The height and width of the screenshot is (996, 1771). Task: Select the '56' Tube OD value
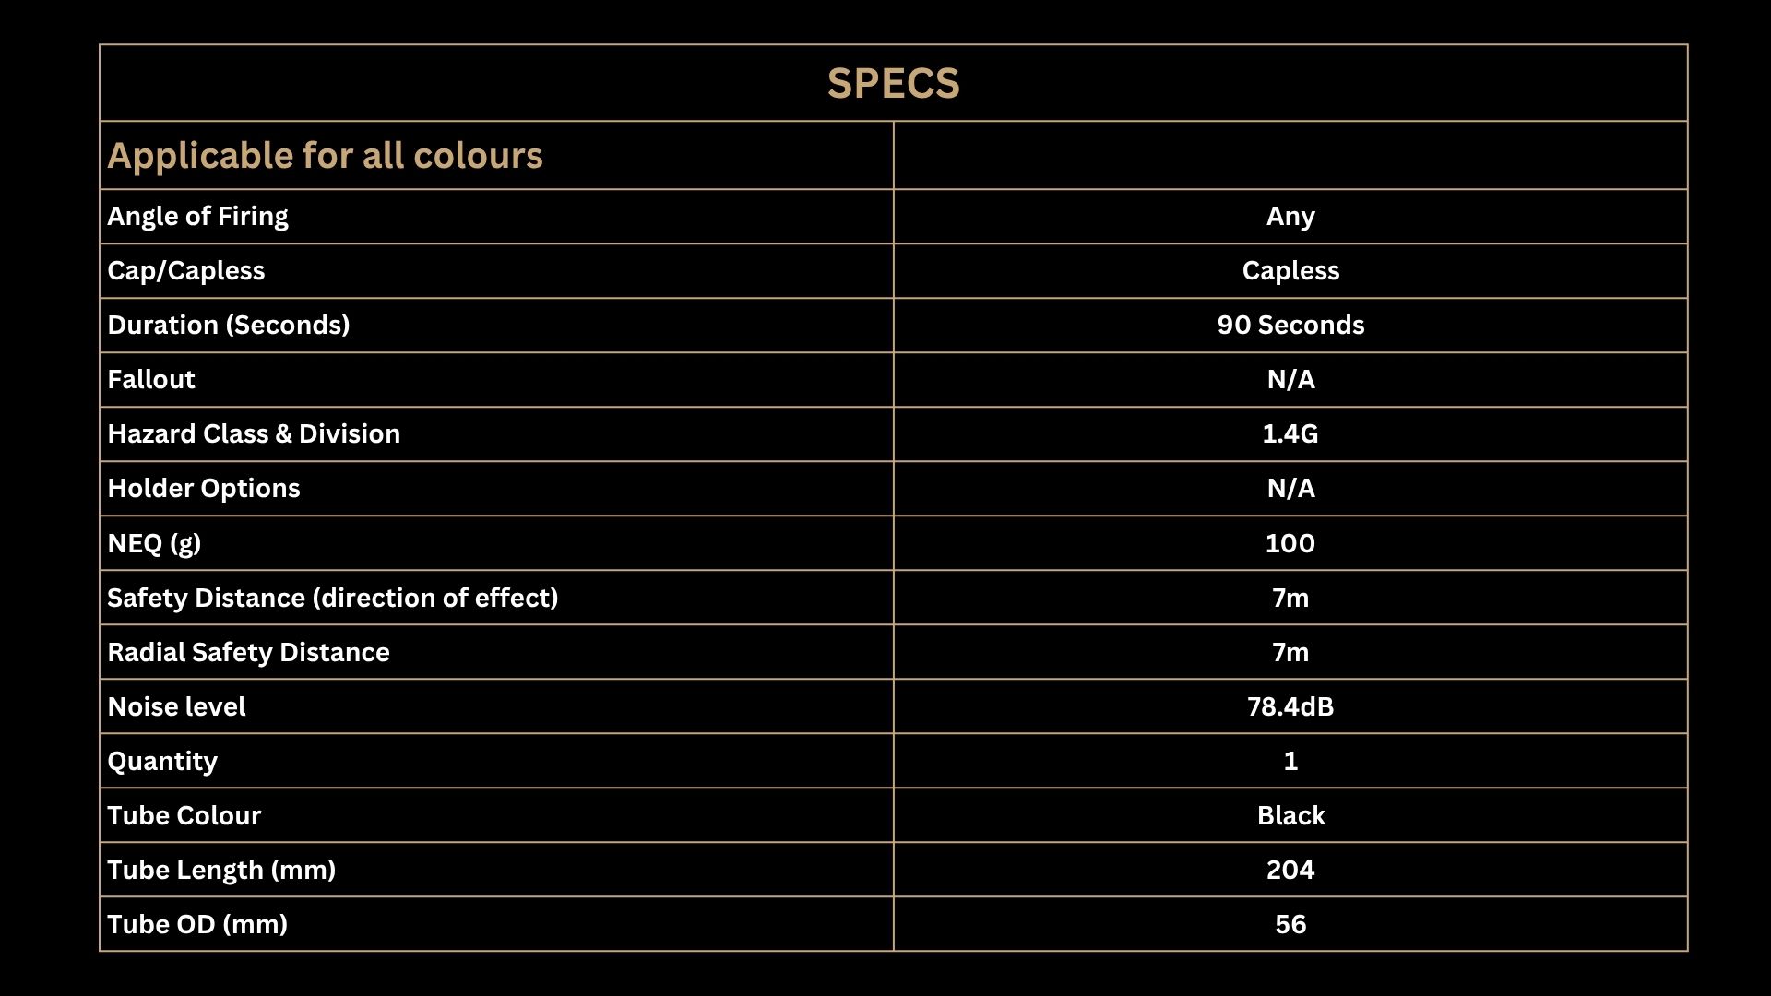pyautogui.click(x=1290, y=925)
